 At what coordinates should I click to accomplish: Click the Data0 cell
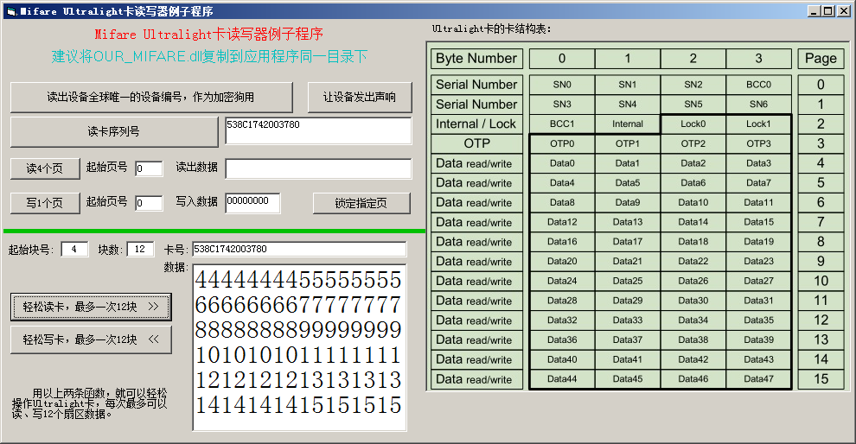(x=562, y=163)
